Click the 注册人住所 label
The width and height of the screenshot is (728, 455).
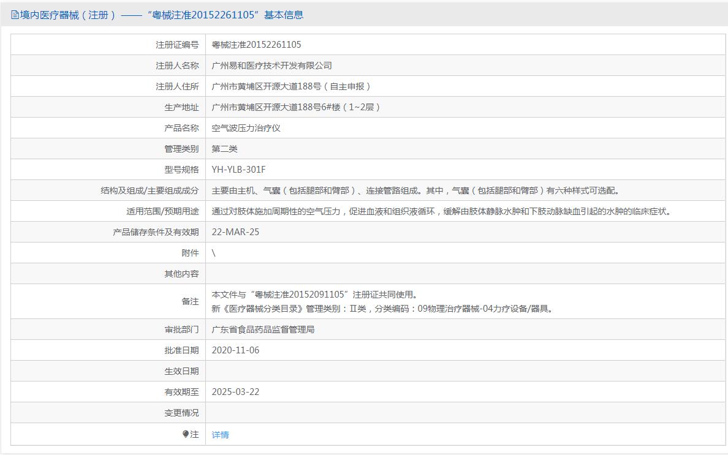[x=177, y=86]
